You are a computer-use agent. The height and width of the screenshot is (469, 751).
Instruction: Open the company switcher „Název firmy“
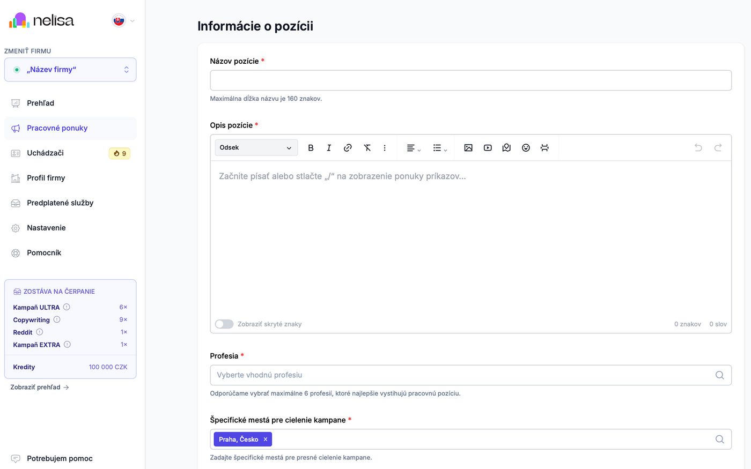pyautogui.click(x=70, y=70)
